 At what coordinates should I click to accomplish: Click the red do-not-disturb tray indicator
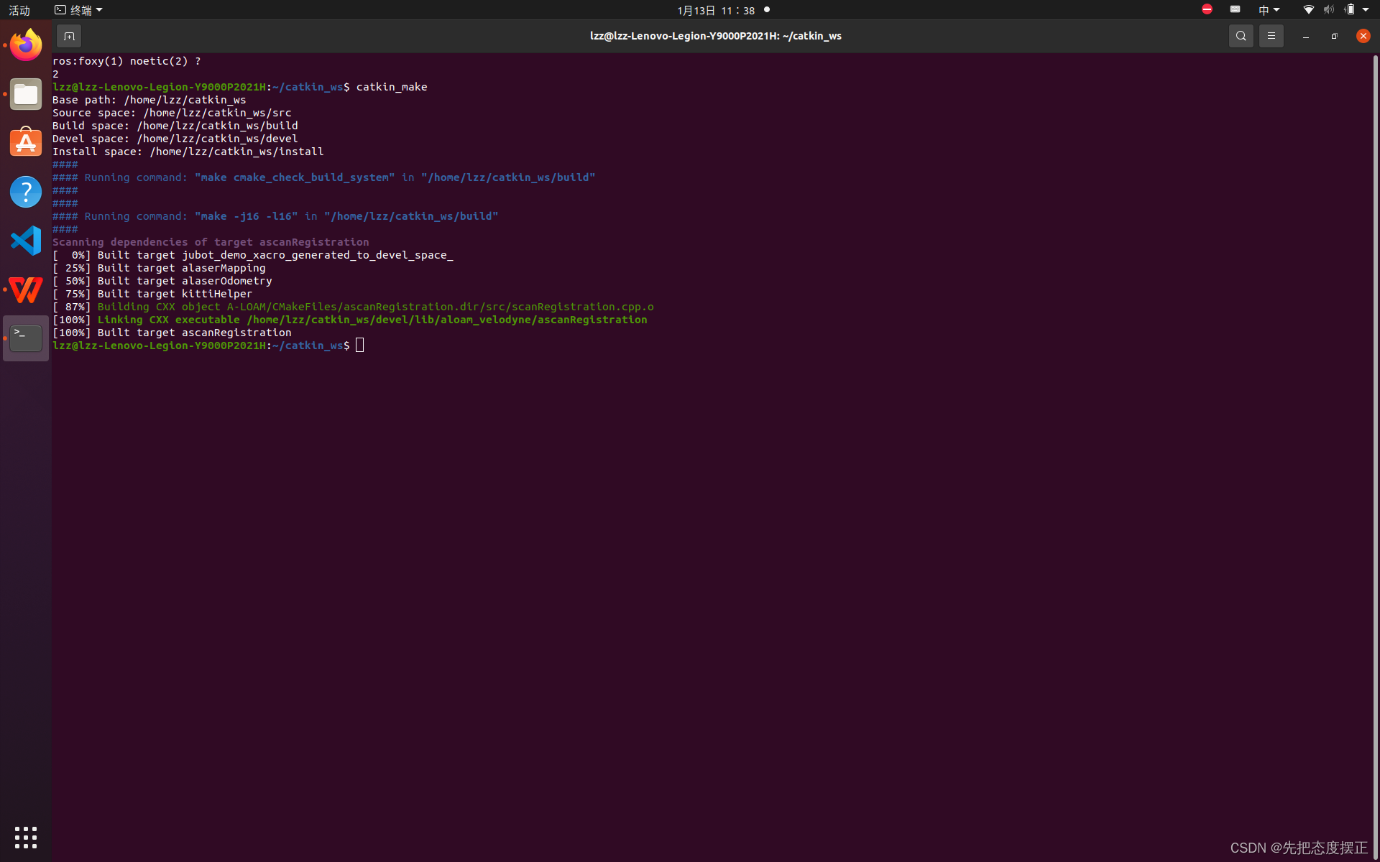(x=1207, y=9)
